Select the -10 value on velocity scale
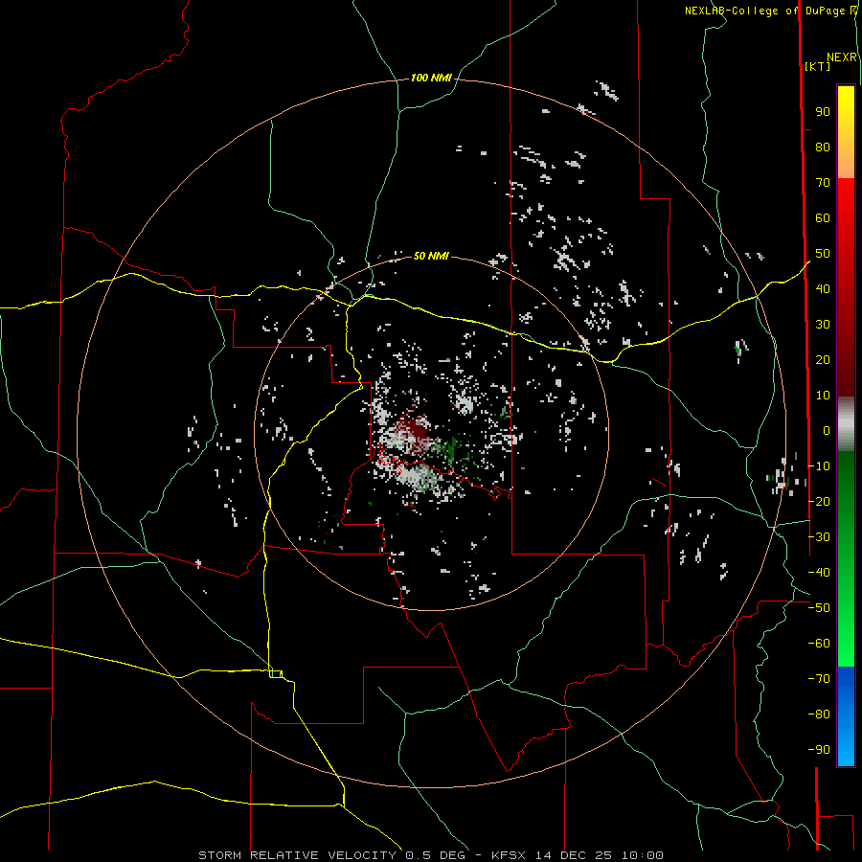Image resolution: width=862 pixels, height=862 pixels. [819, 466]
